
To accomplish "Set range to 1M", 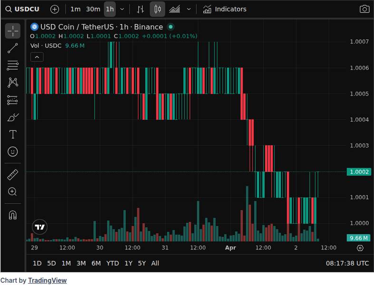I will (x=66, y=263).
